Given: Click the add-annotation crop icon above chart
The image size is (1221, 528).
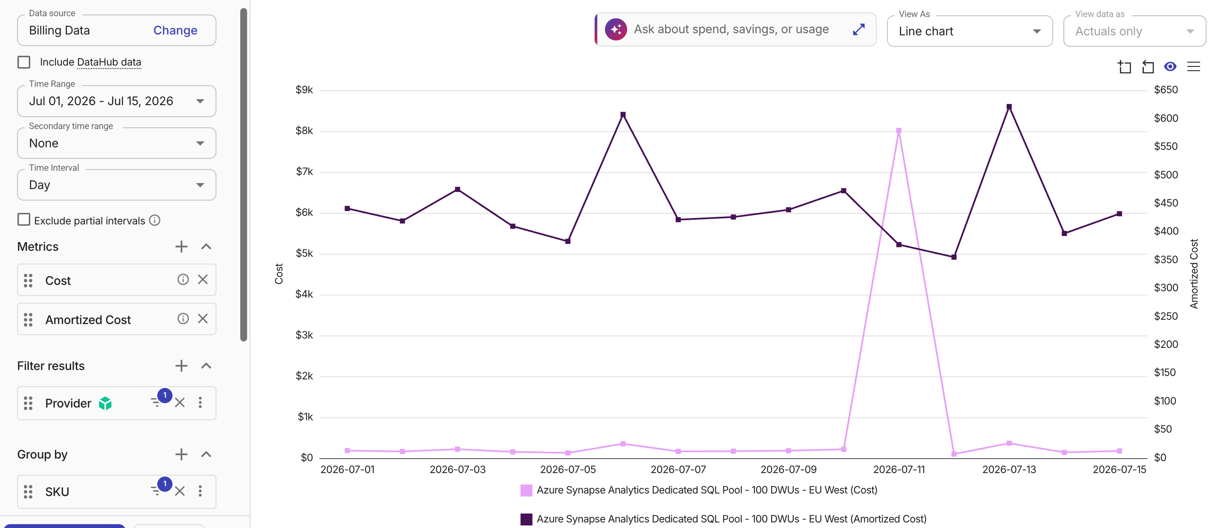Looking at the screenshot, I should click(1124, 67).
